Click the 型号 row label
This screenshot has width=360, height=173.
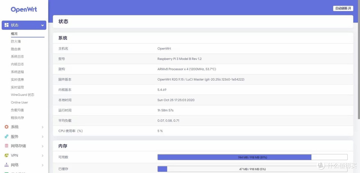coord(62,59)
